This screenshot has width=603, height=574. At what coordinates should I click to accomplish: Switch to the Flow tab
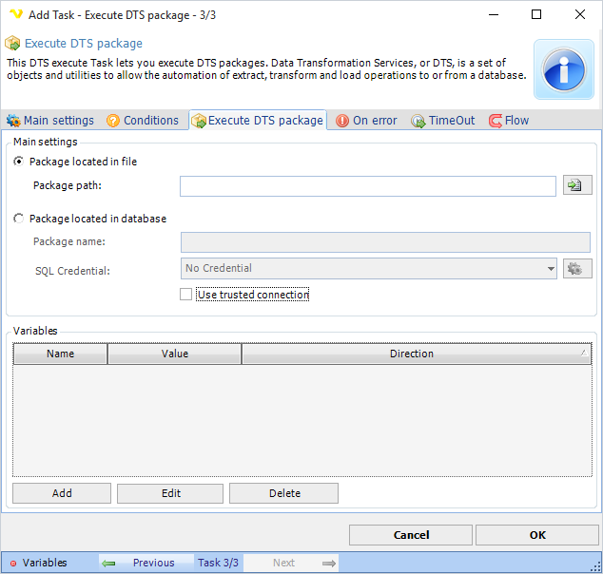[x=509, y=121]
